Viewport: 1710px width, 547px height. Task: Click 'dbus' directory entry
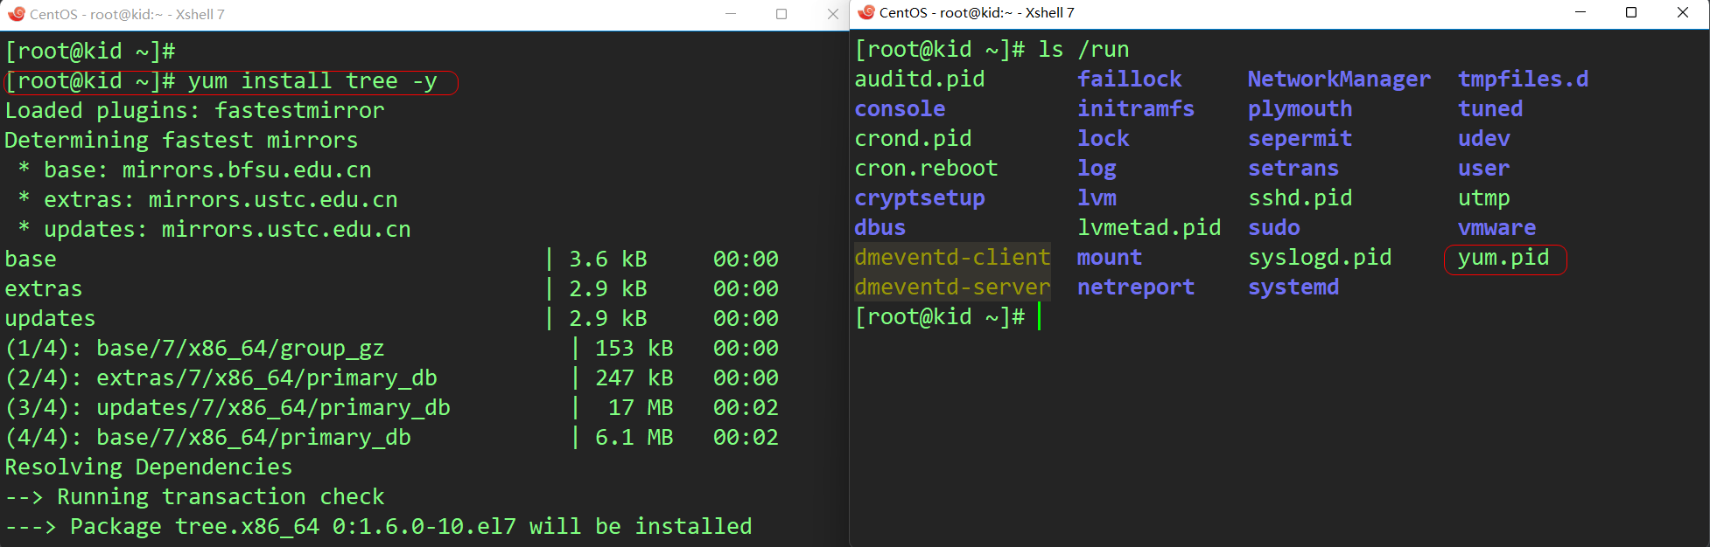[x=880, y=228]
